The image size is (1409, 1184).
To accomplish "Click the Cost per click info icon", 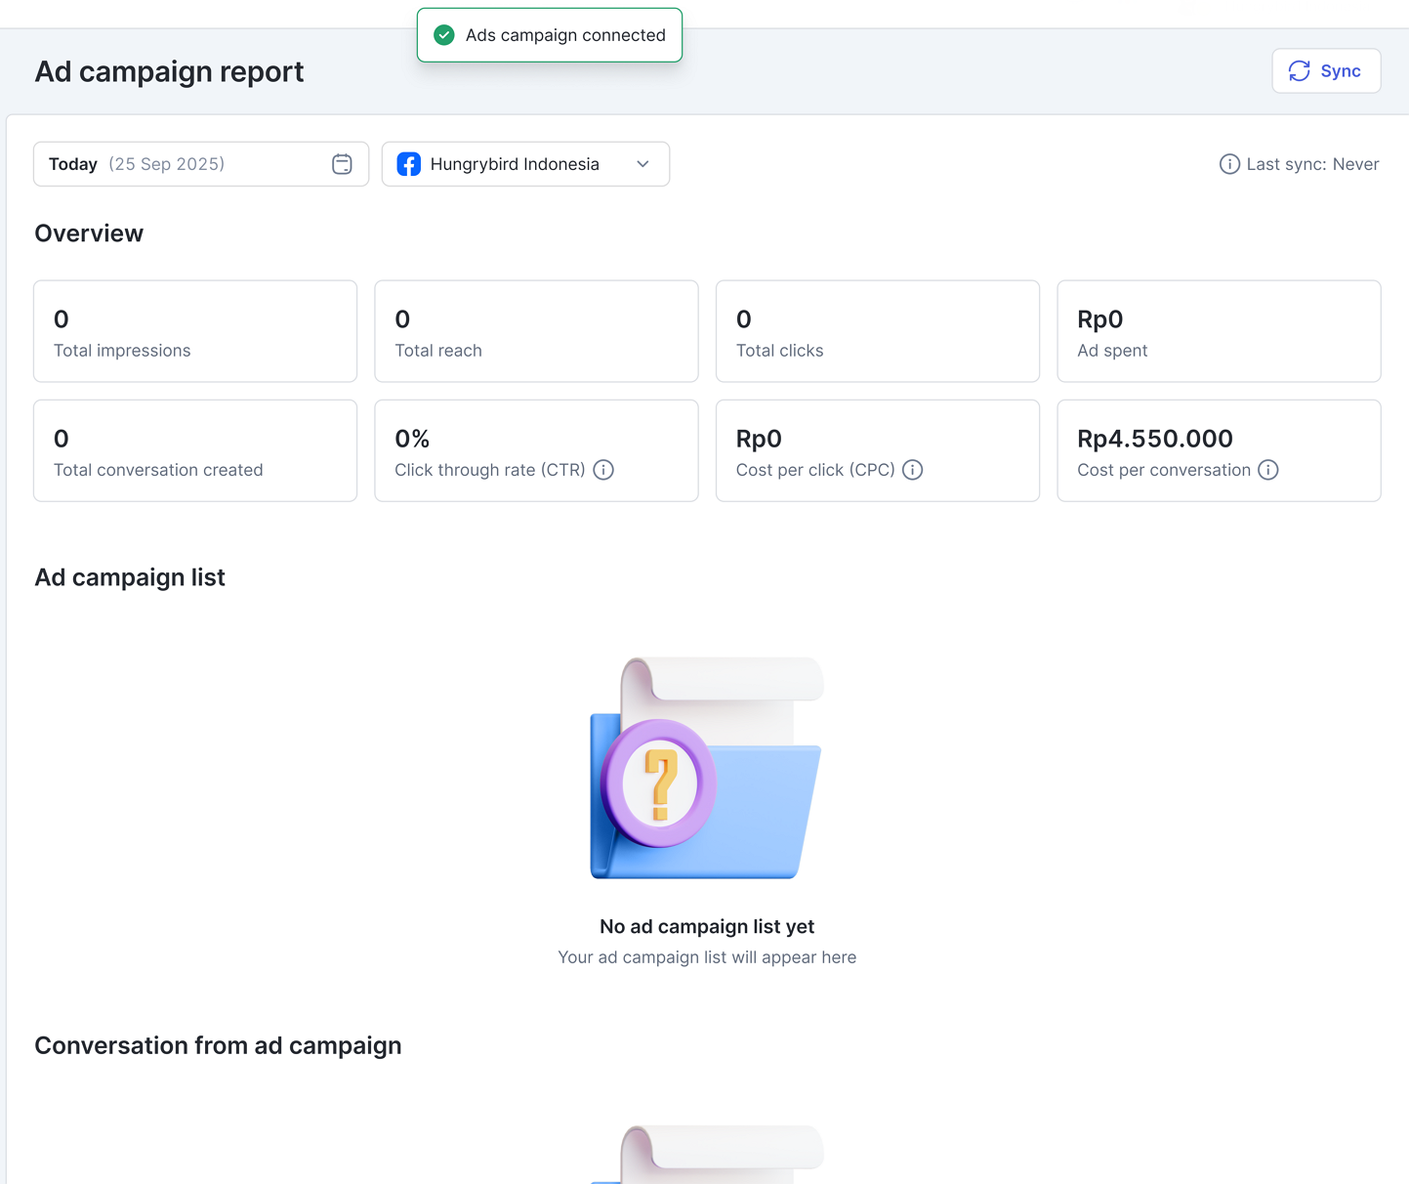I will point(913,470).
